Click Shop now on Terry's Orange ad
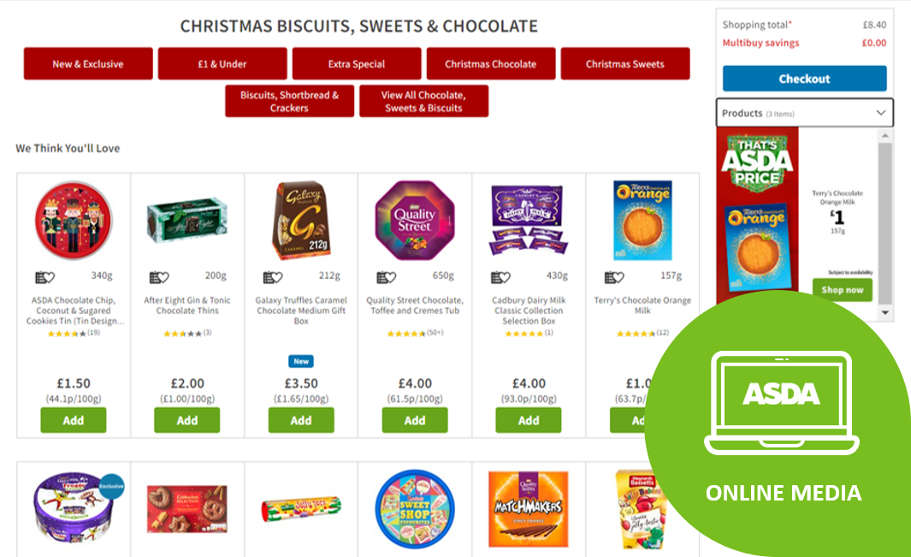 pos(843,289)
